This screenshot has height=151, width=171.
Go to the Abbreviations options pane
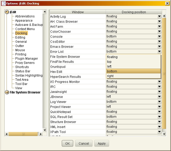coord(25,16)
